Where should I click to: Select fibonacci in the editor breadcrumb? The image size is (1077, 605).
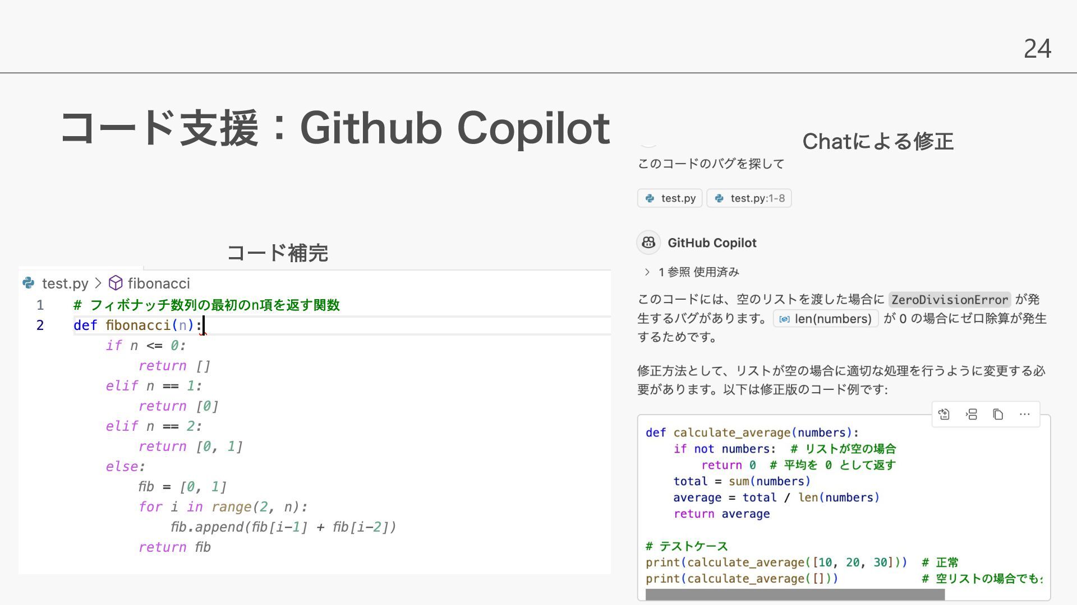pos(159,283)
